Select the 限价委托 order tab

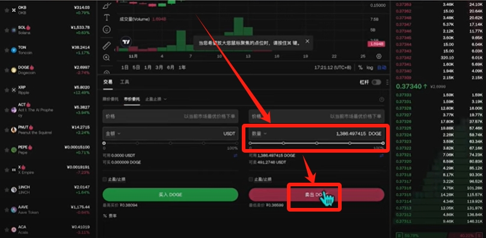click(111, 99)
